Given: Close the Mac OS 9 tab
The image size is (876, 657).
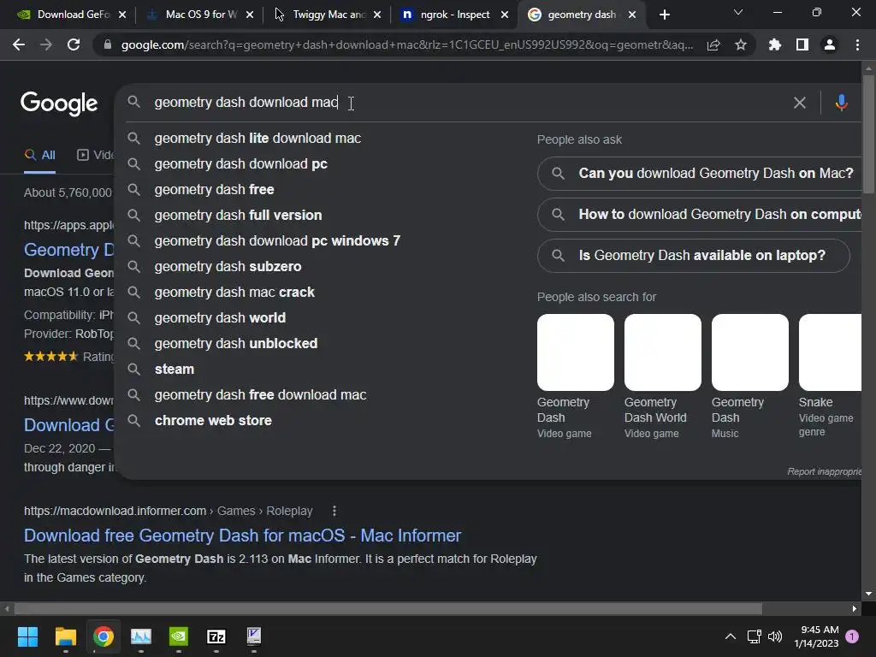Looking at the screenshot, I should pyautogui.click(x=250, y=15).
